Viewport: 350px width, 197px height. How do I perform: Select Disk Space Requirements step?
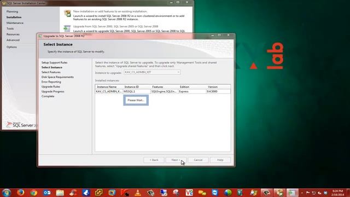(57, 77)
